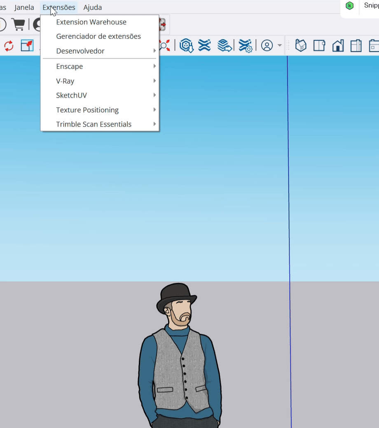Expand the Trimble Scan Essentials submenu

tap(100, 124)
